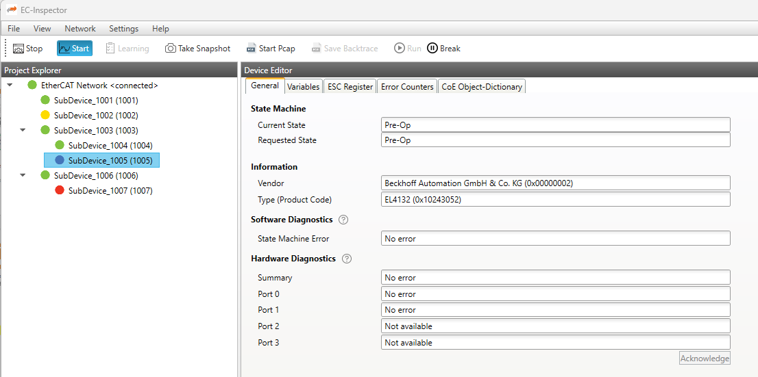Select EtherCAT Network <connected> root label
Viewport: 758px width, 377px height.
(99, 86)
